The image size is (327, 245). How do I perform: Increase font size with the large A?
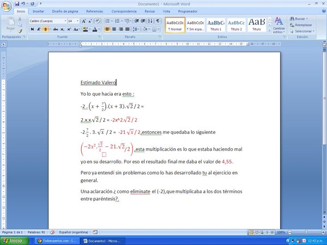coord(83,21)
